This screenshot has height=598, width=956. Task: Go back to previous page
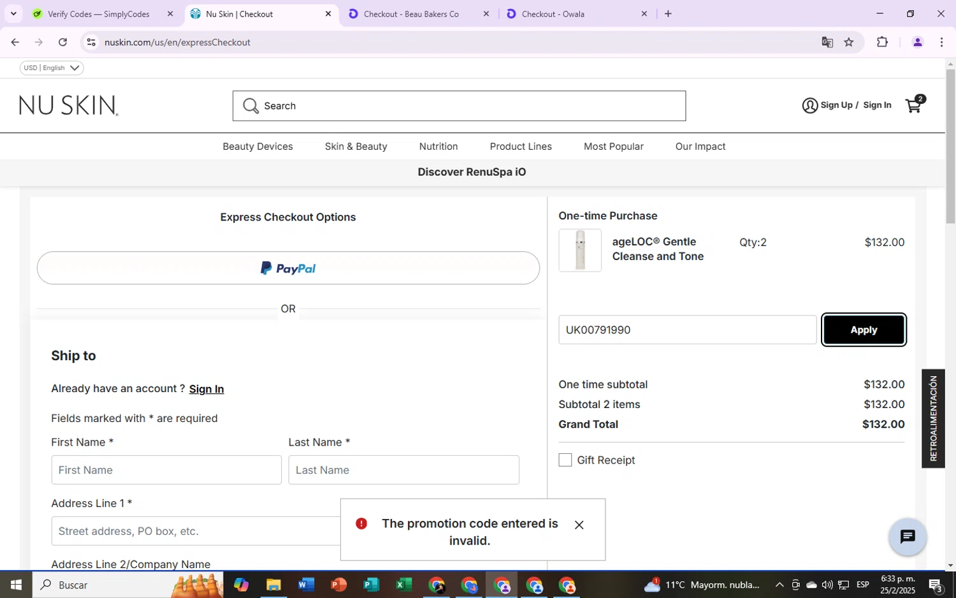(x=15, y=42)
